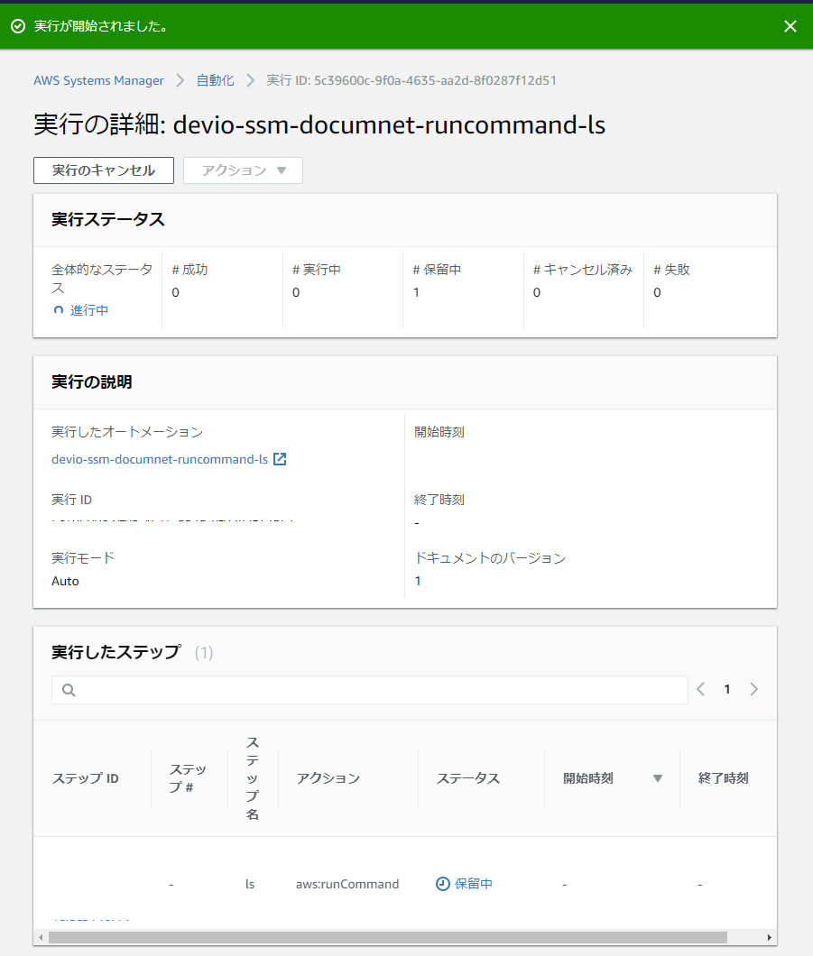The image size is (813, 956).
Task: Open AWS Systems Manager breadcrumb link
Action: pyautogui.click(x=98, y=80)
